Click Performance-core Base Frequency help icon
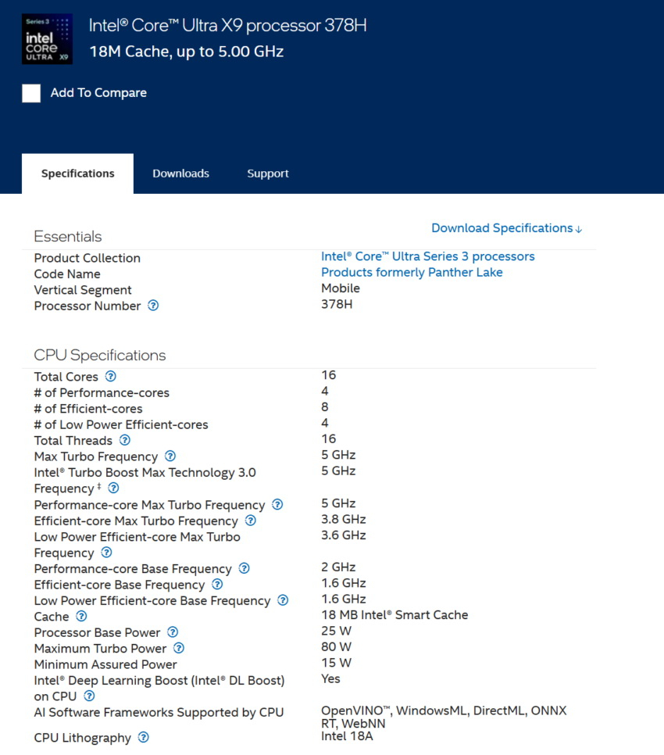664x755 pixels. 244,568
